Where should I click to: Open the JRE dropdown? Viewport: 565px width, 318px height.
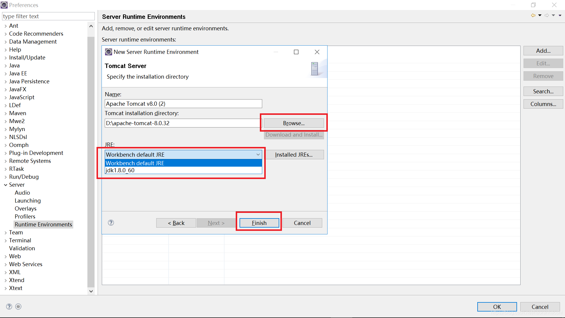258,154
